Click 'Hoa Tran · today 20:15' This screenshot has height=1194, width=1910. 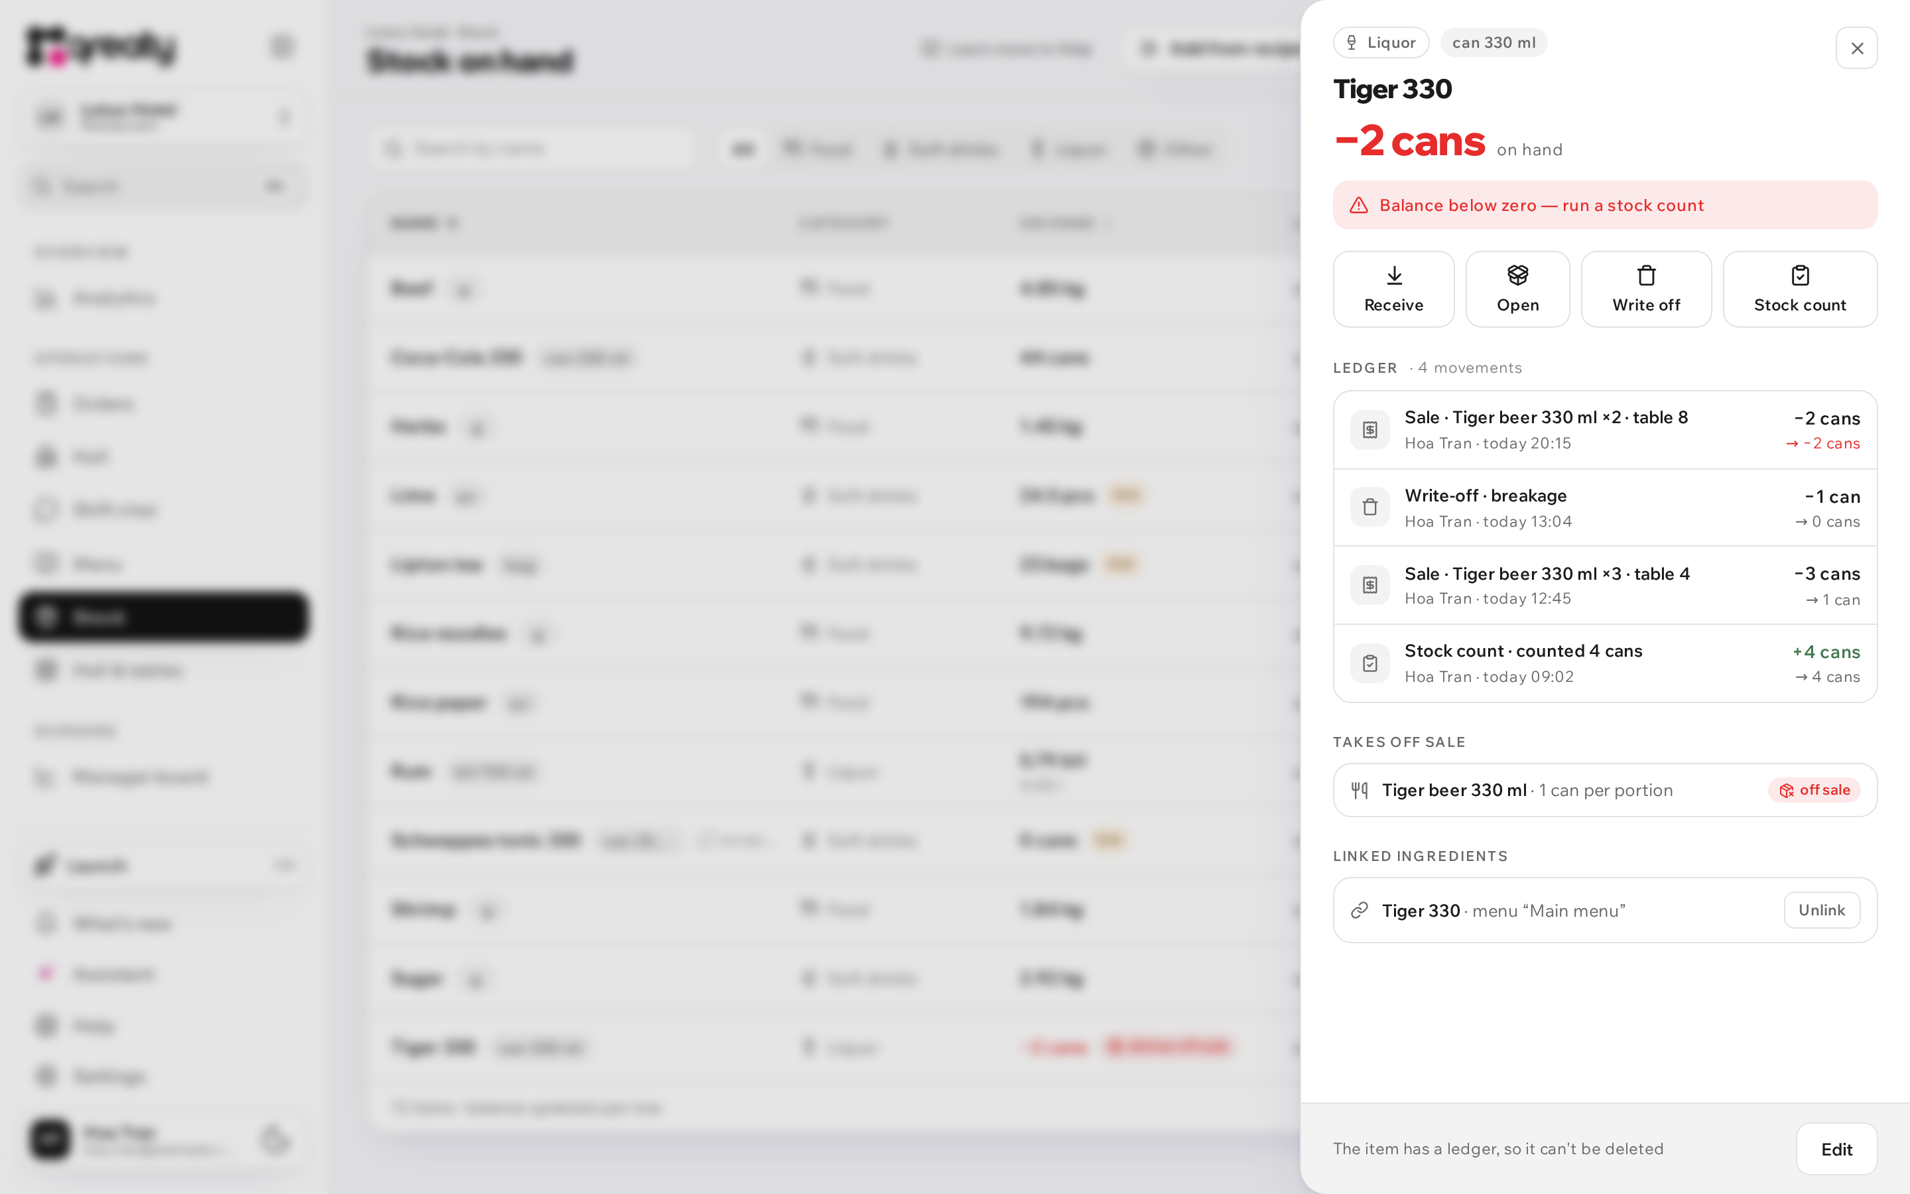pos(1487,443)
